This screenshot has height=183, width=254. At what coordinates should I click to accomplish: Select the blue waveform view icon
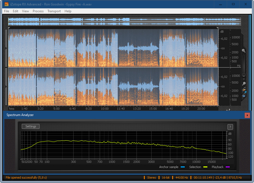[244, 96]
